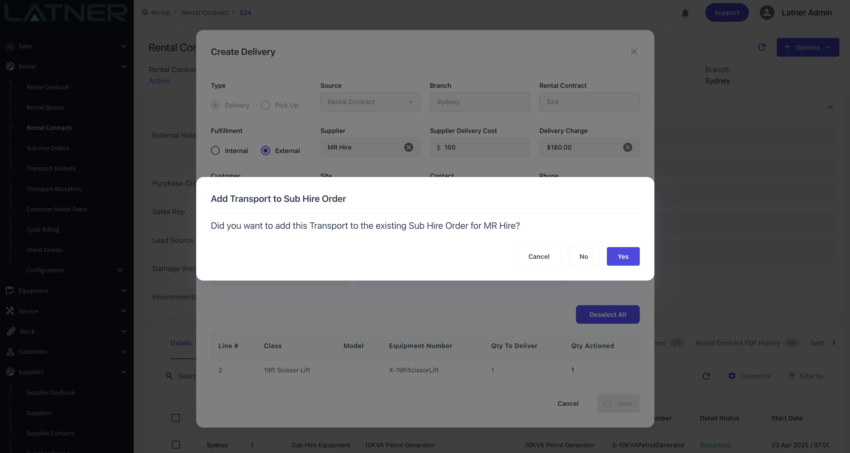Open the Source Rental Contract dropdown

coord(370,102)
